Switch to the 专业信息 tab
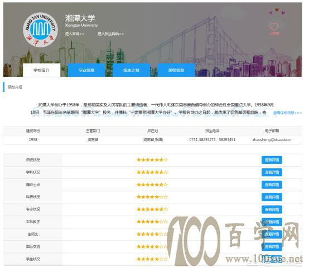This screenshot has width=309, height=272. [x=86, y=70]
